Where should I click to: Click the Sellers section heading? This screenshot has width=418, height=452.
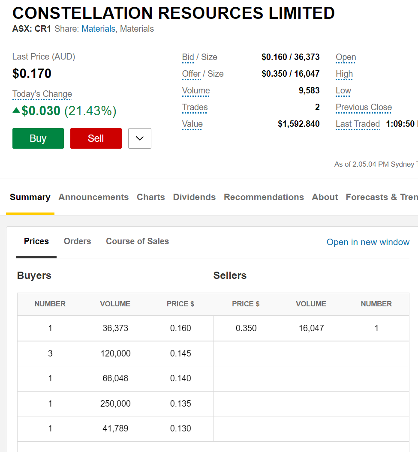point(230,275)
